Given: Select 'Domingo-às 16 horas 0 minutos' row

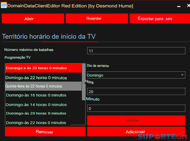Looking at the screenshot, I should pos(43,95).
